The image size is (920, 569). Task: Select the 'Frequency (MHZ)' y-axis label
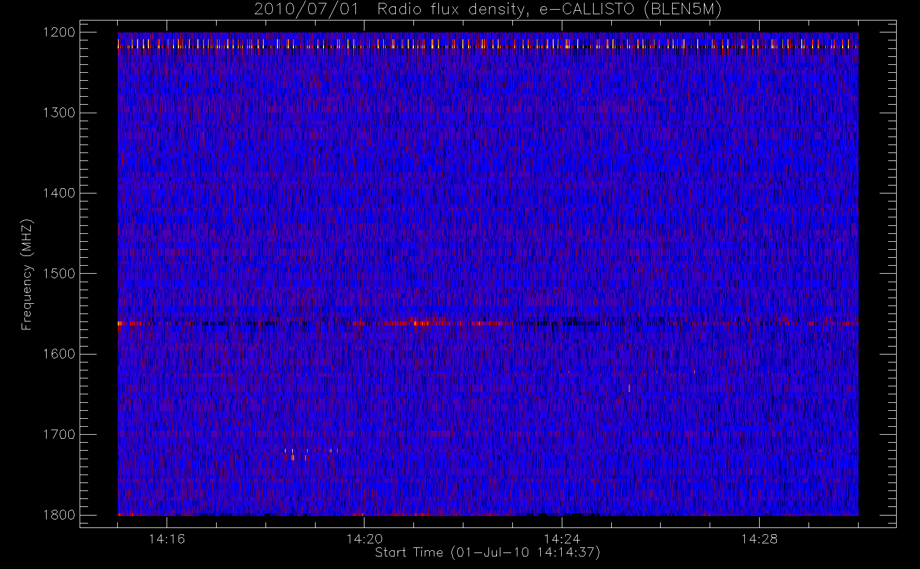(x=27, y=274)
